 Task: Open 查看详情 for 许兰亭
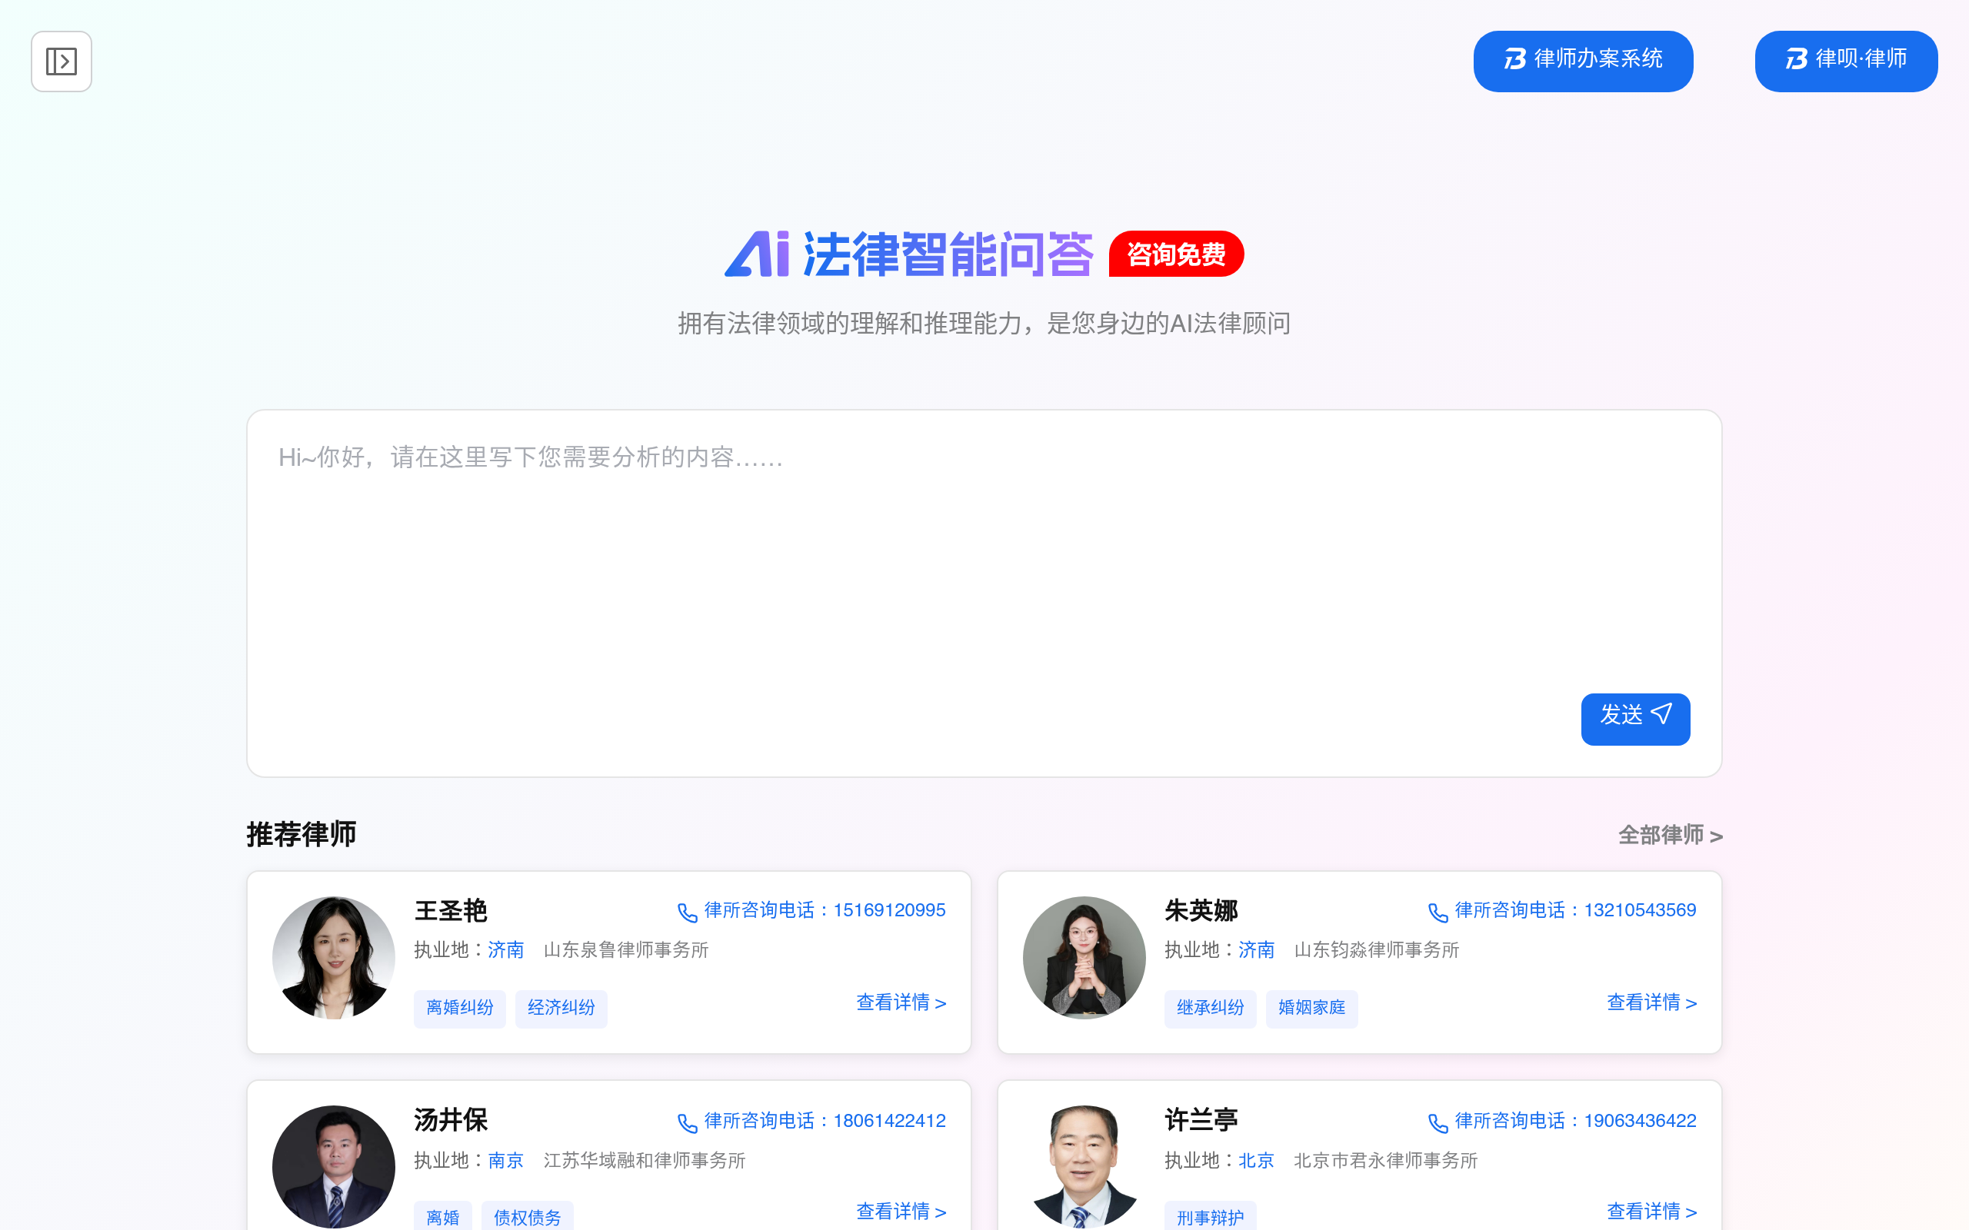click(x=1651, y=1212)
